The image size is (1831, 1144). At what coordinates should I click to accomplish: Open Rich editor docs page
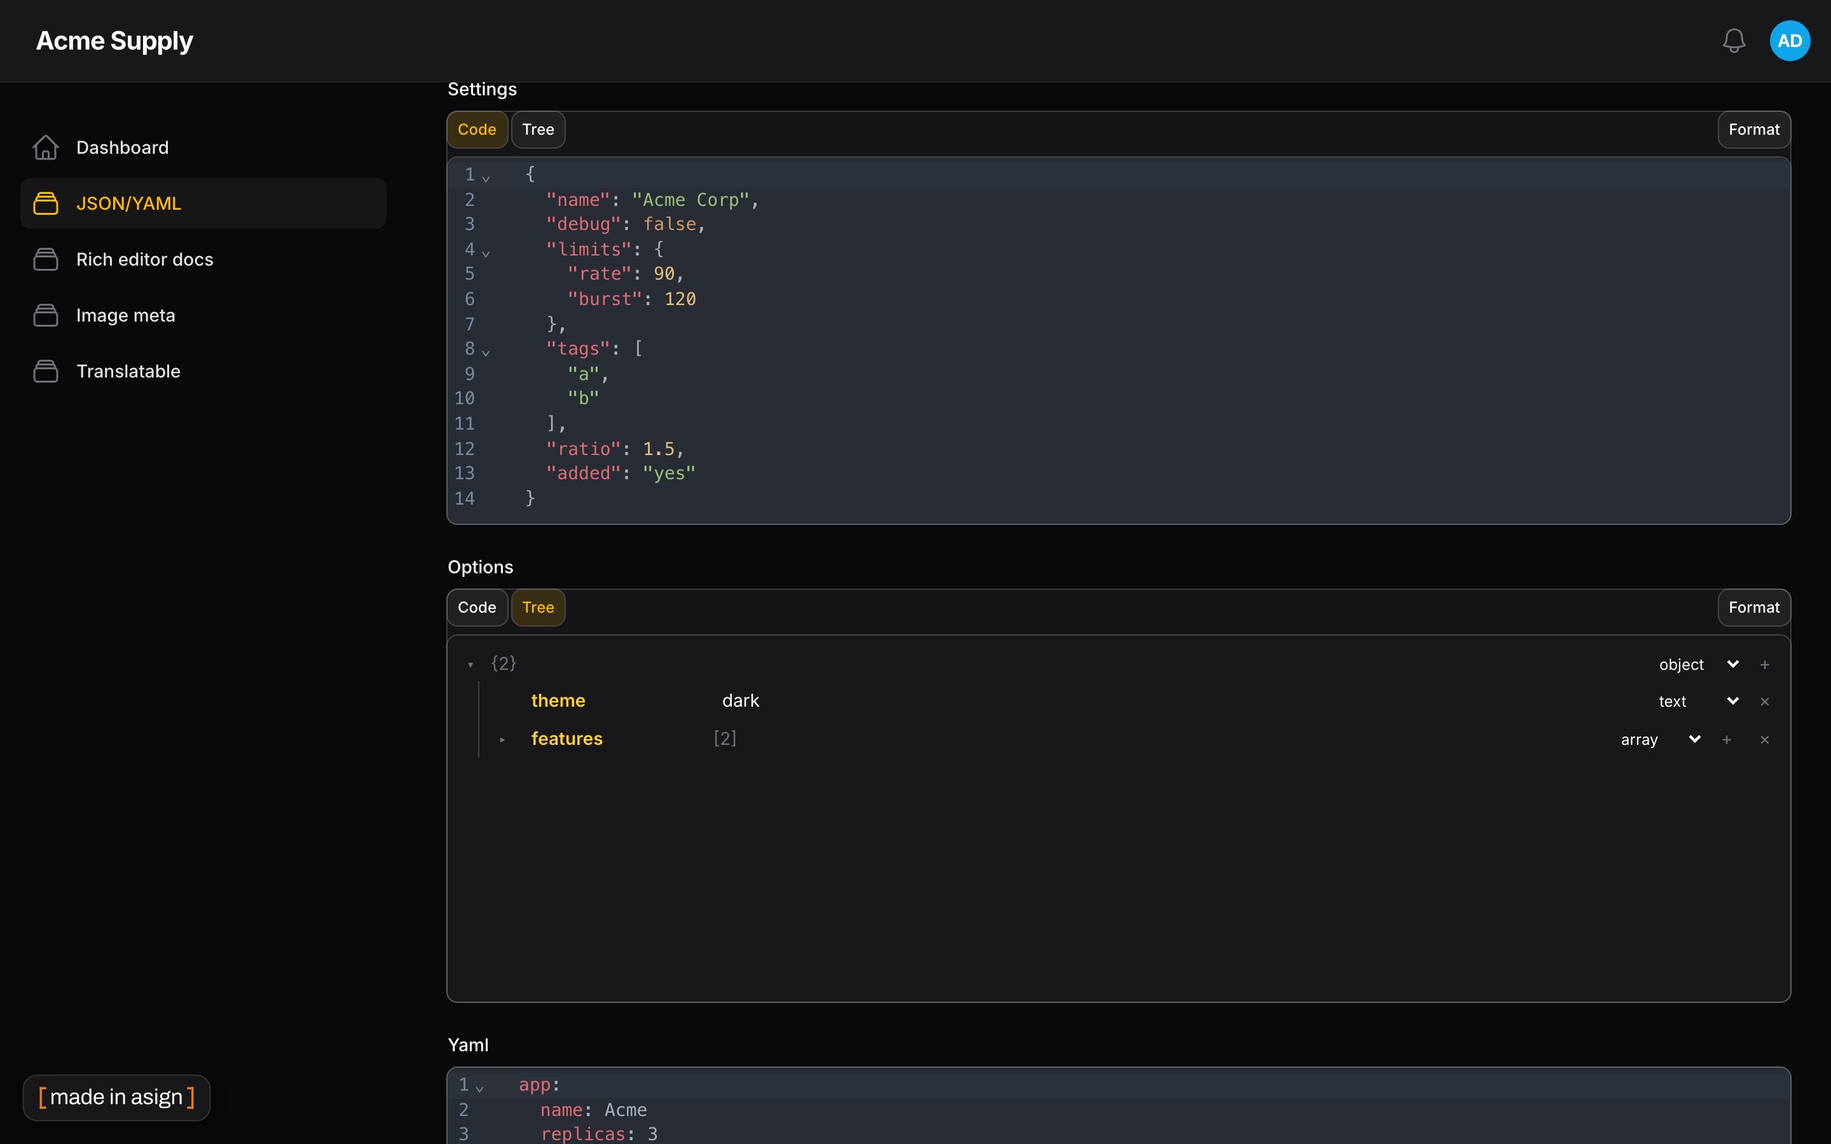[x=203, y=259]
